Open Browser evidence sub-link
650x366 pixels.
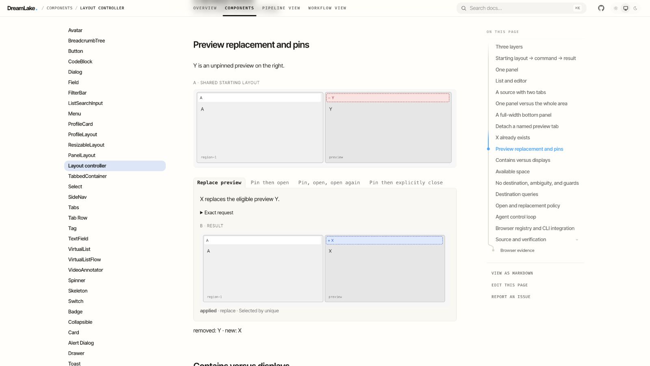coord(517,251)
